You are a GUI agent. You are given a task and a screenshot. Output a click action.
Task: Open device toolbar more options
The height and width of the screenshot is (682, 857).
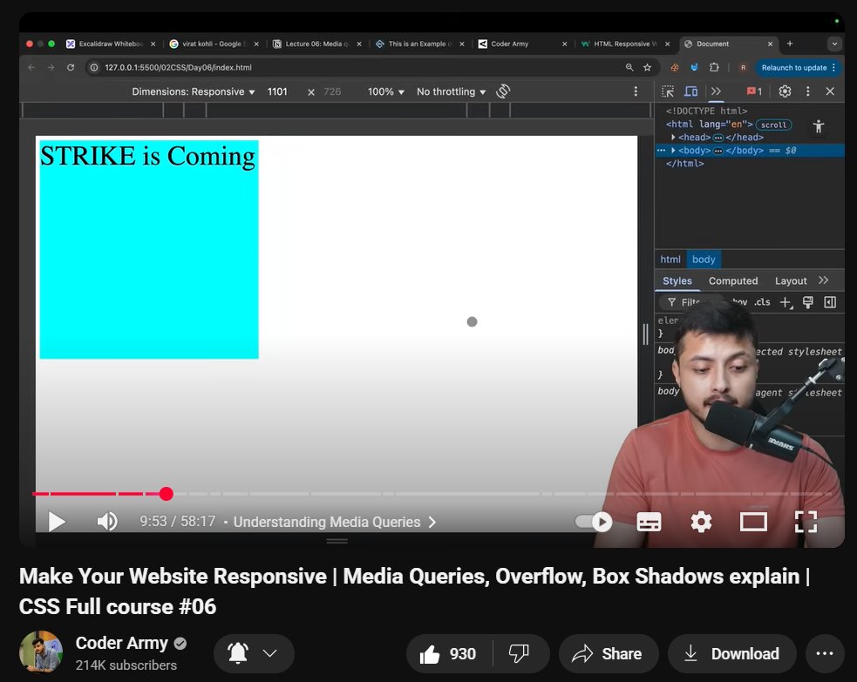(636, 91)
